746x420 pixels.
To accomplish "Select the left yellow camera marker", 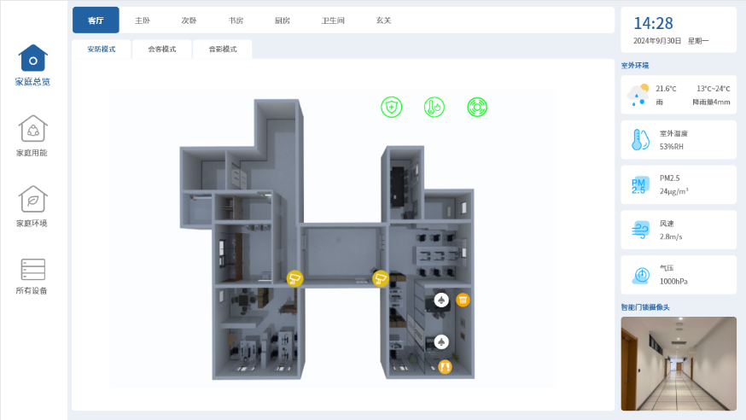I will click(294, 277).
